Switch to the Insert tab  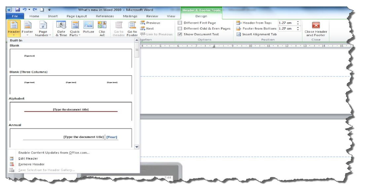tap(53, 16)
